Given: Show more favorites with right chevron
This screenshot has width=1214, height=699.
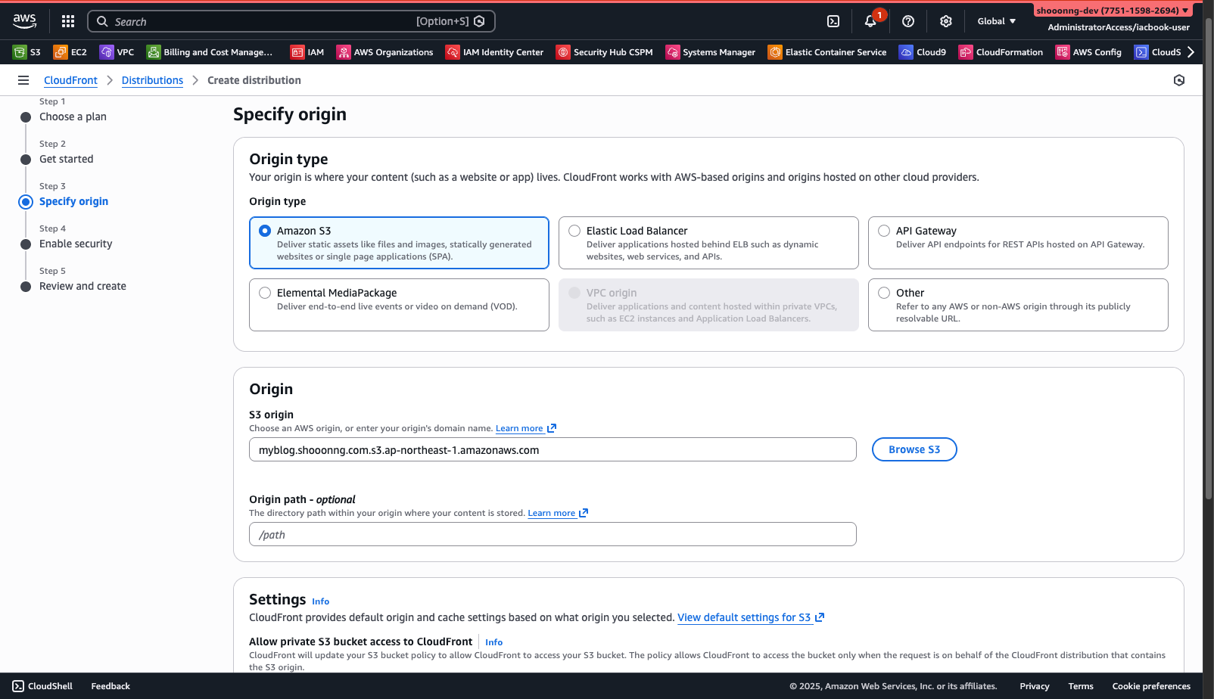Looking at the screenshot, I should click(x=1191, y=52).
